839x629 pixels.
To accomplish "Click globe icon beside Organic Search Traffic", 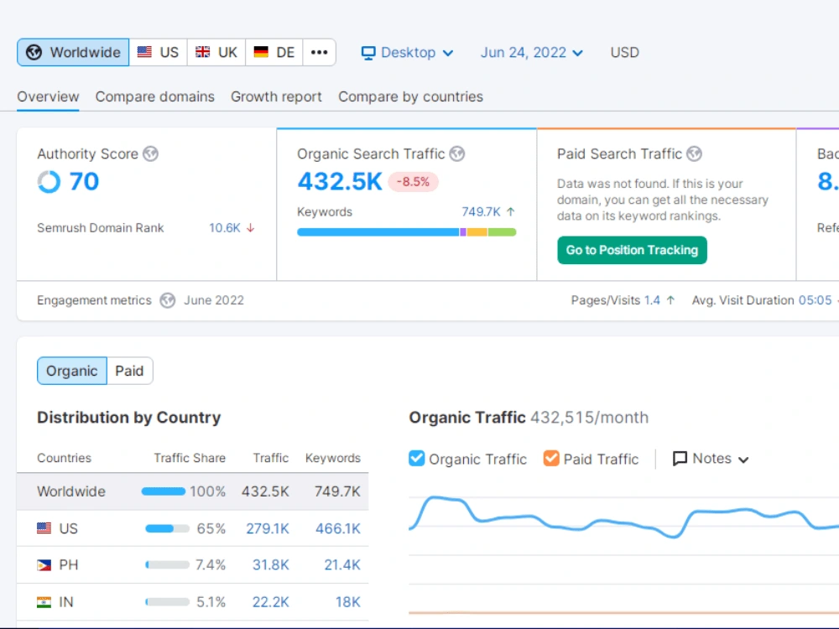I will coord(457,154).
